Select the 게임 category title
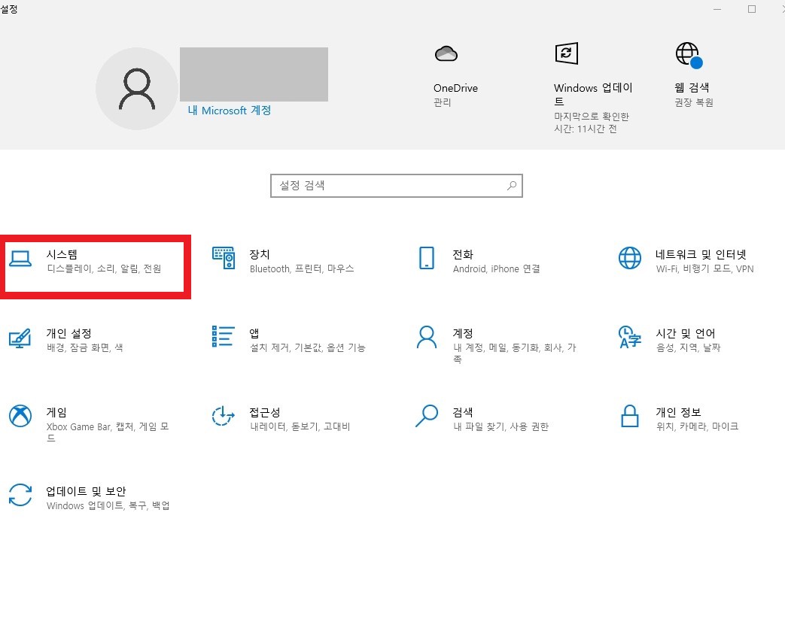This screenshot has width=785, height=634. tap(56, 412)
